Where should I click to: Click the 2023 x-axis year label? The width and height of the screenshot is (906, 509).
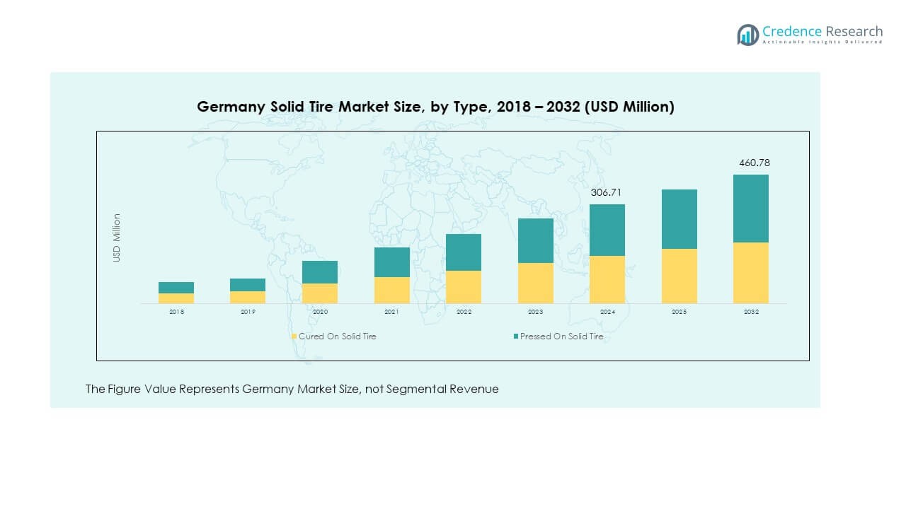click(535, 312)
